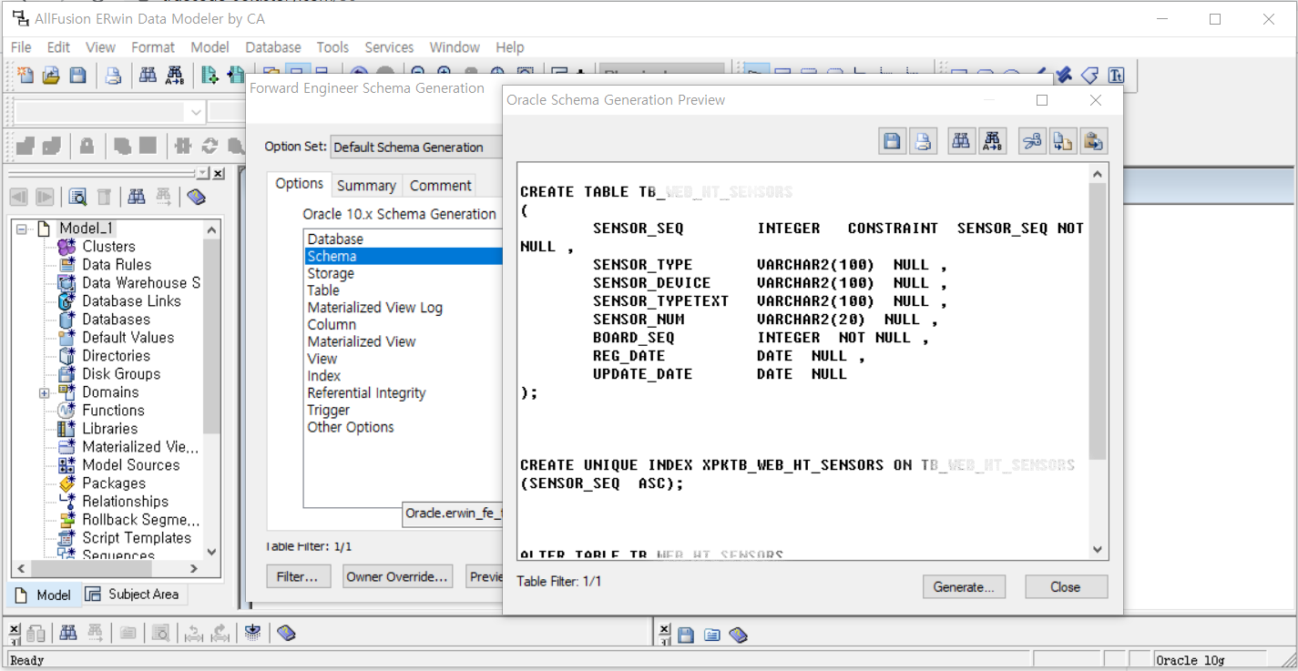Viewport: 1298px width, 671px height.
Task: Open the Database menu
Action: [x=273, y=47]
